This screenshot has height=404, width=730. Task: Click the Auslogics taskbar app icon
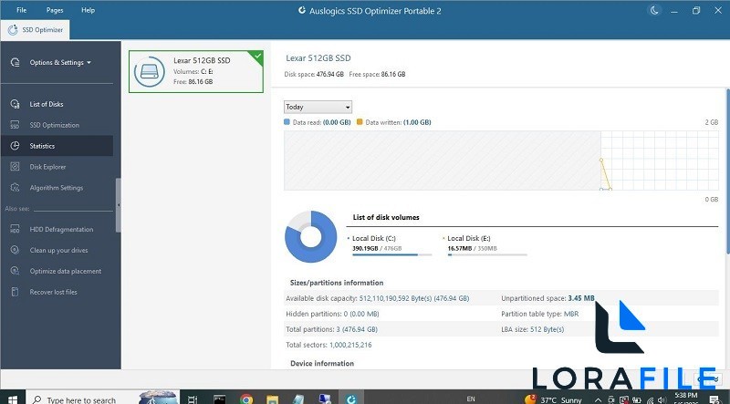click(351, 399)
